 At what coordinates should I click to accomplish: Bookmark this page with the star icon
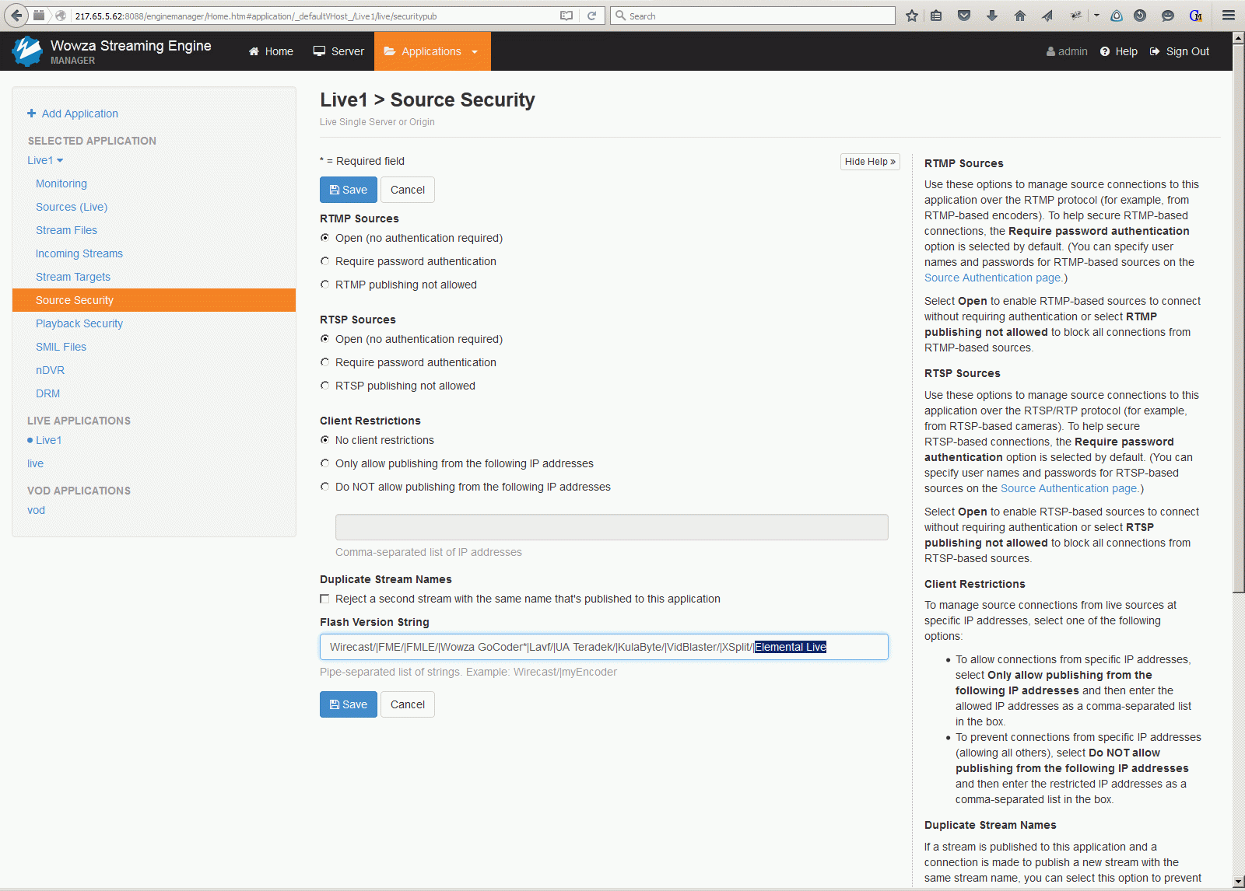click(x=912, y=16)
